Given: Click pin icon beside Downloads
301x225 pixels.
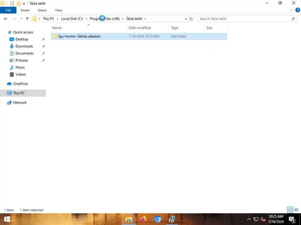Looking at the screenshot, I should [44, 46].
